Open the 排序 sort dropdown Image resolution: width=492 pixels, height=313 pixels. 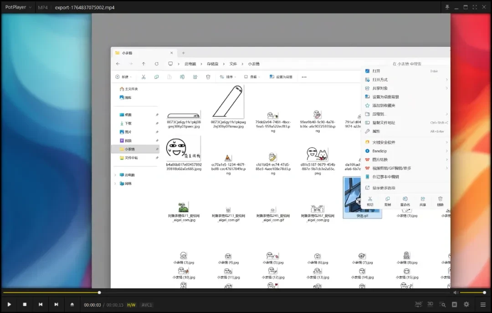pos(228,77)
